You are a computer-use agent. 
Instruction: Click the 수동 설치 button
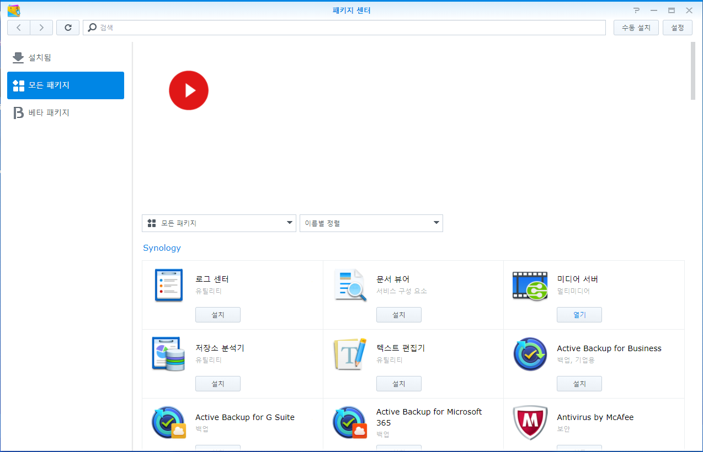tap(636, 28)
